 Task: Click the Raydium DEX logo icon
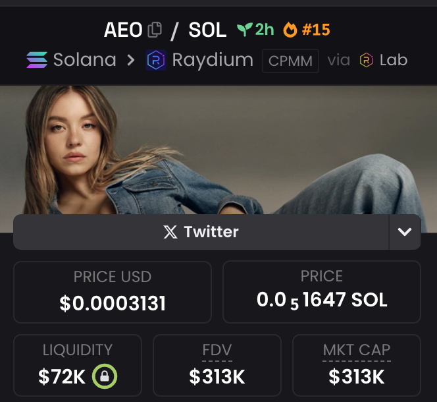pyautogui.click(x=156, y=60)
